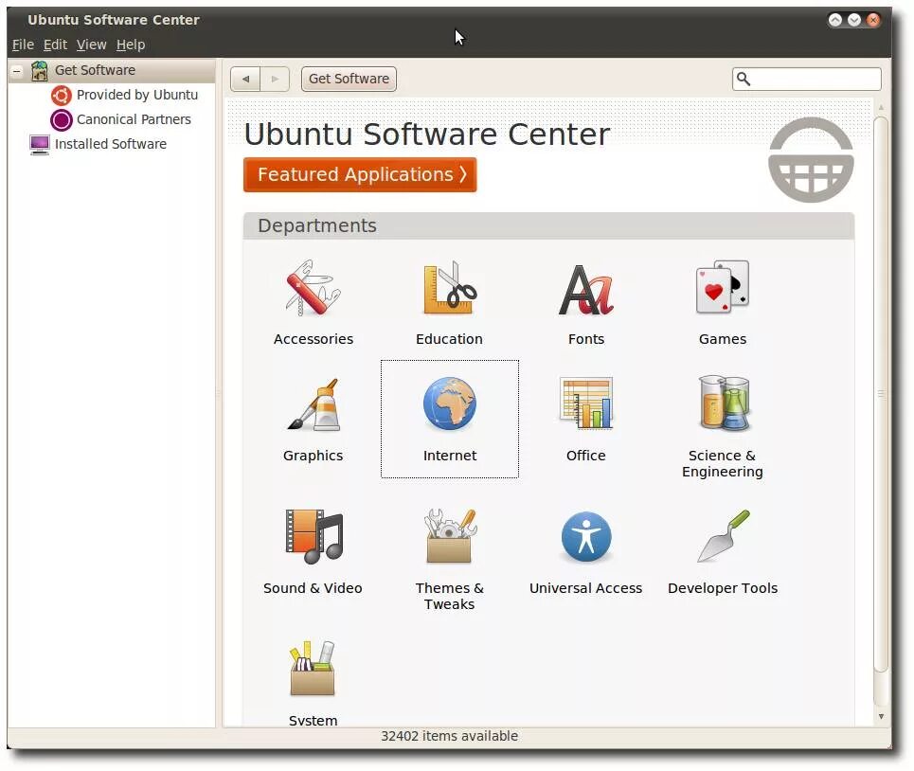Click the Internet label text
Viewport: 914px width, 771px height.
(449, 456)
